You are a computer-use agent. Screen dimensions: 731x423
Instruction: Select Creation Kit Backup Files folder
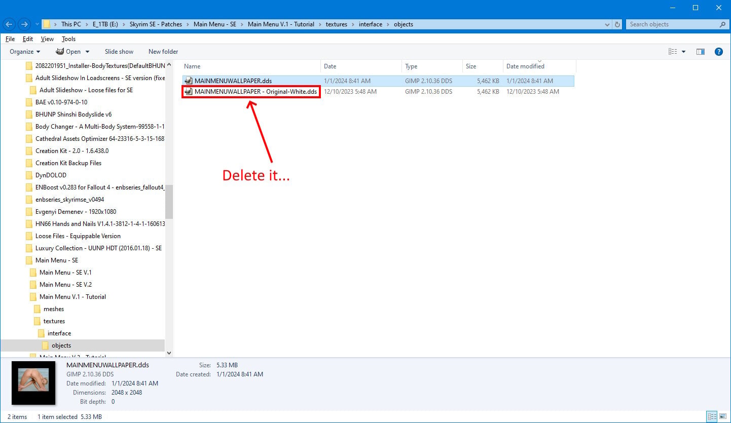(68, 163)
